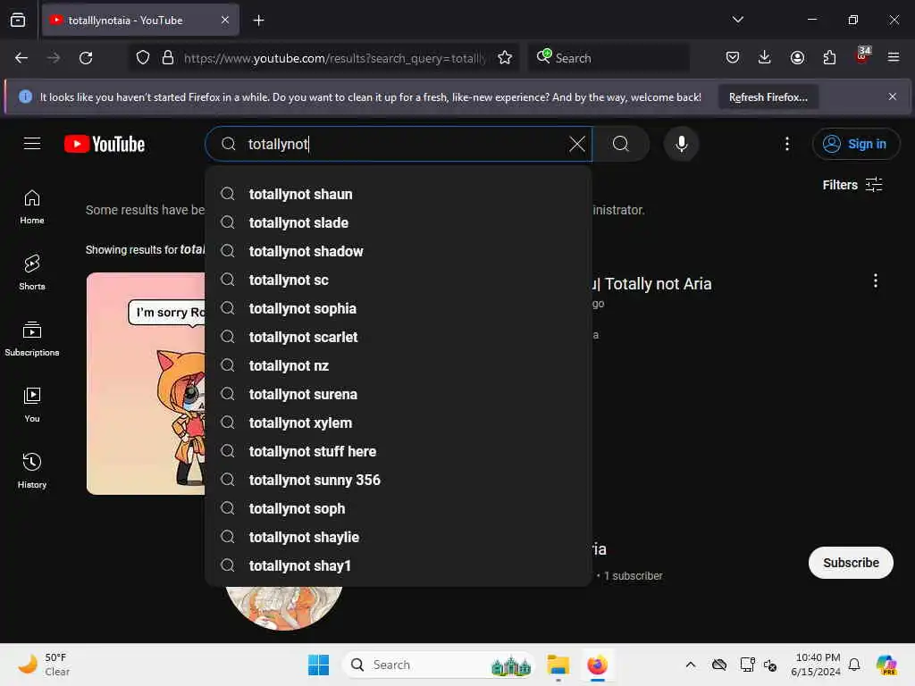Click Refresh Firefox button in notification bar
Image resolution: width=915 pixels, height=686 pixels.
click(768, 97)
